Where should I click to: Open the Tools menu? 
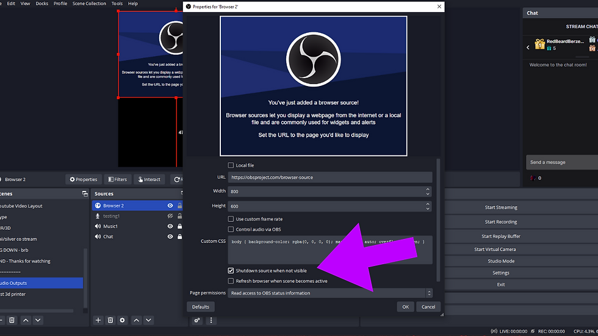pos(117,4)
